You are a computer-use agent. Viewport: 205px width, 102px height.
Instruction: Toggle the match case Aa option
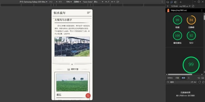pos(195,82)
